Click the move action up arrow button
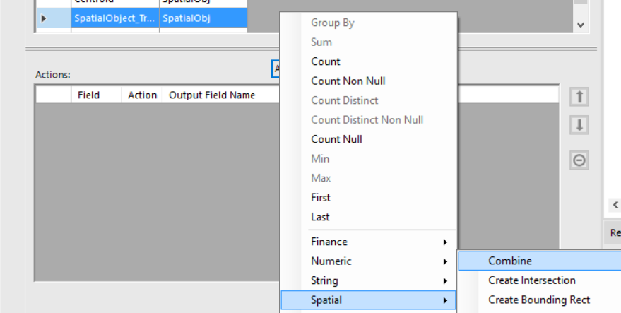The width and height of the screenshot is (621, 313). 579,96
